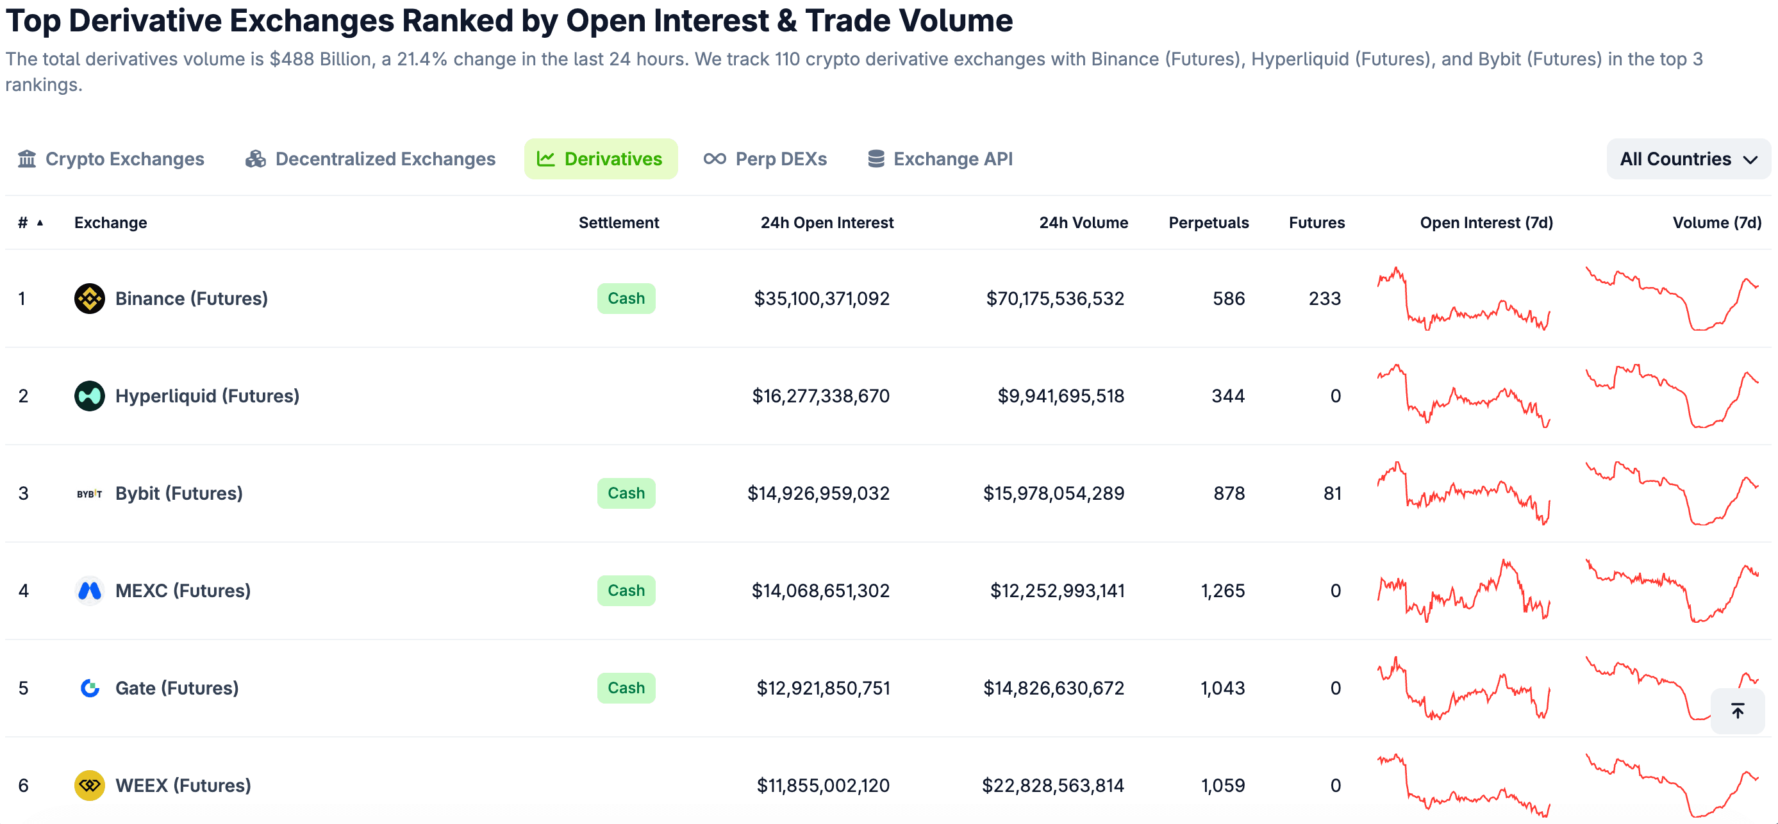Viewport: 1778px width, 824px height.
Task: Switch to the Decentralized Exchanges tab
Action: pos(370,159)
